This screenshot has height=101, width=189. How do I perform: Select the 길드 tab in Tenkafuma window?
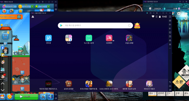[170, 94]
